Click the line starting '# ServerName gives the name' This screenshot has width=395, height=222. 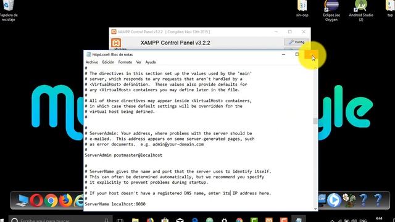pos(178,171)
